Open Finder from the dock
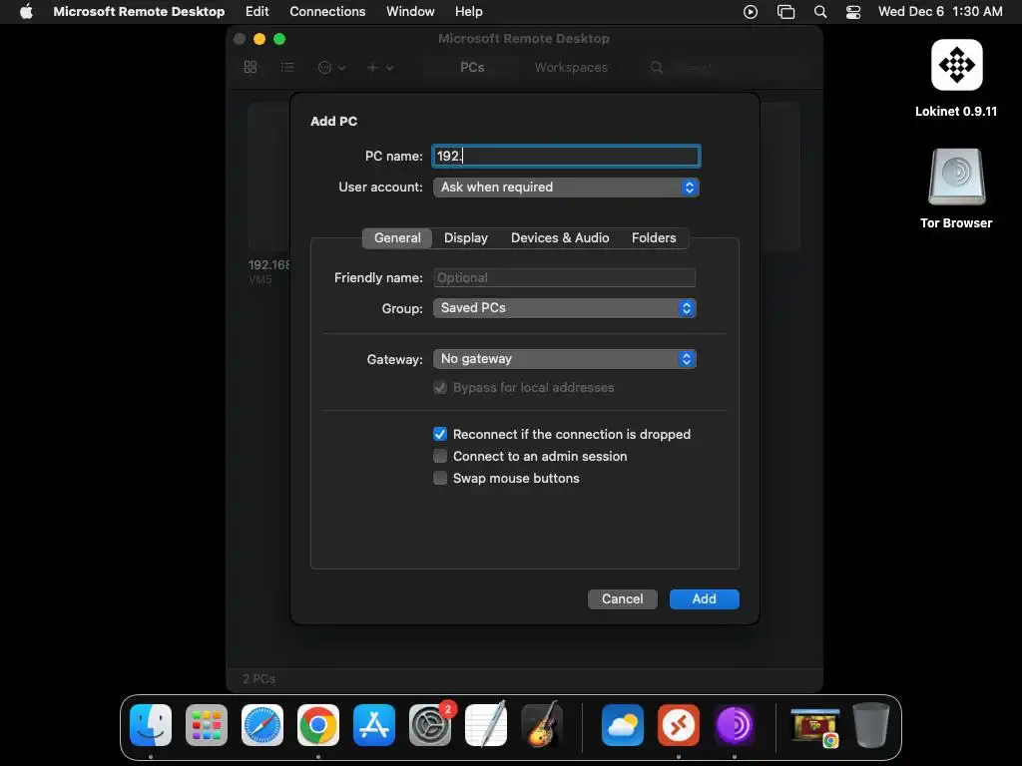Viewport: 1022px width, 766px height. (x=151, y=725)
